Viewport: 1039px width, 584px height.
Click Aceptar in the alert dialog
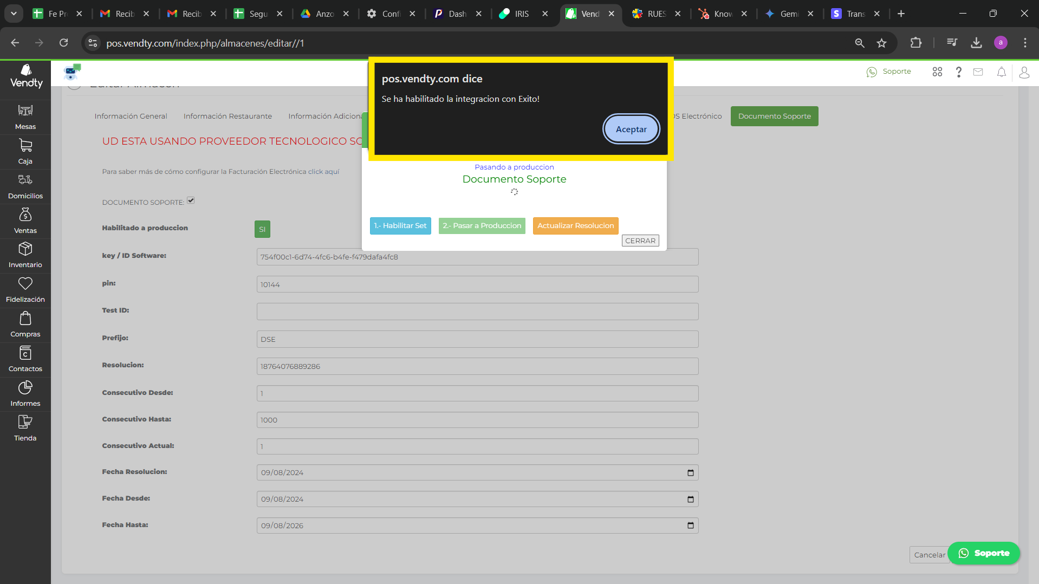pyautogui.click(x=631, y=129)
